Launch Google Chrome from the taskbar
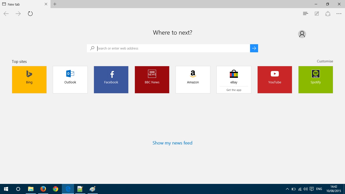This screenshot has width=345, height=194. [x=55, y=189]
